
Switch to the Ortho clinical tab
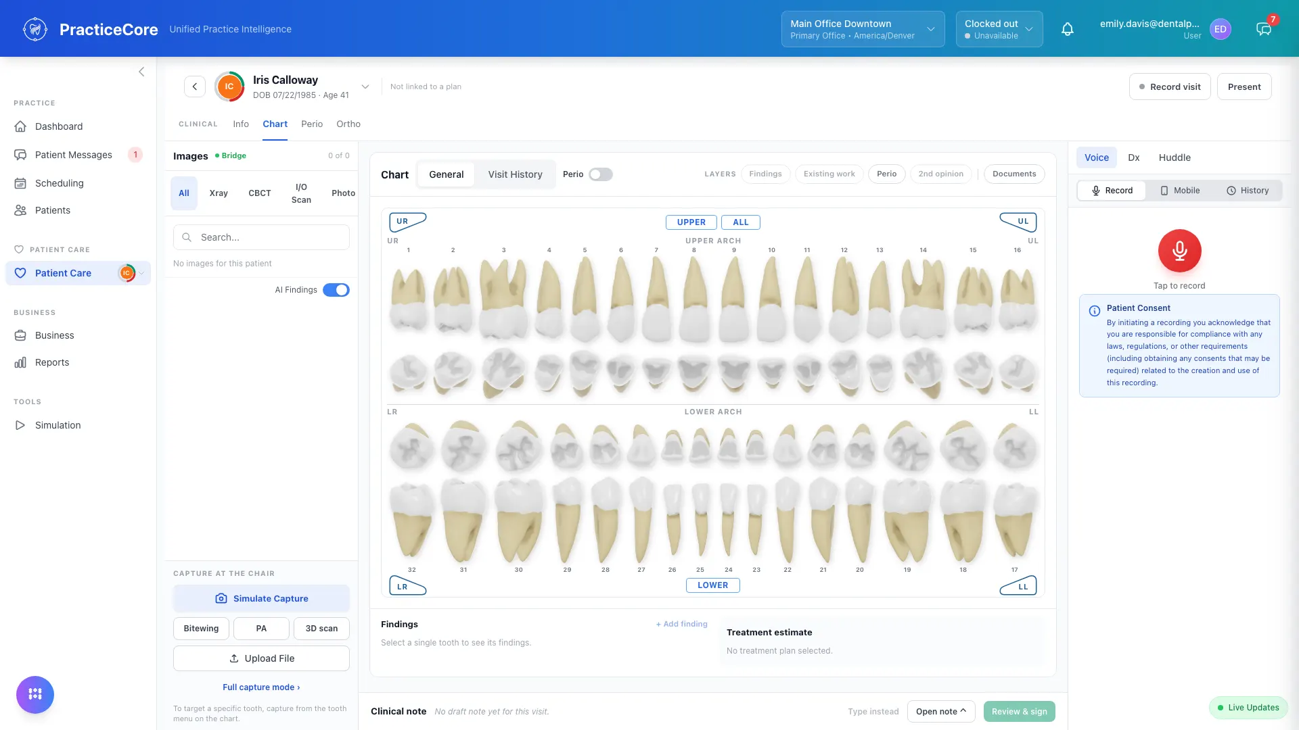(x=348, y=124)
